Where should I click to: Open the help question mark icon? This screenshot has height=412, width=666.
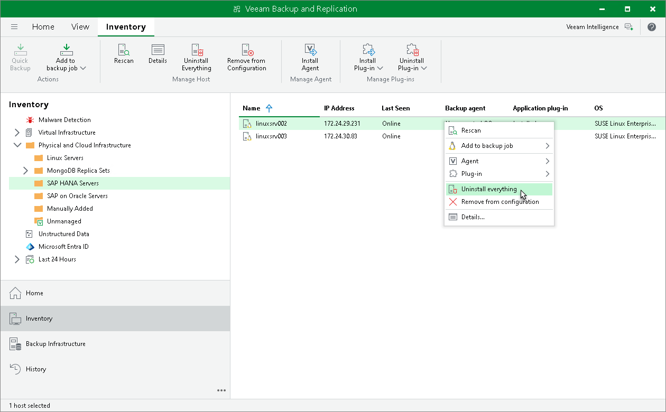click(x=652, y=26)
